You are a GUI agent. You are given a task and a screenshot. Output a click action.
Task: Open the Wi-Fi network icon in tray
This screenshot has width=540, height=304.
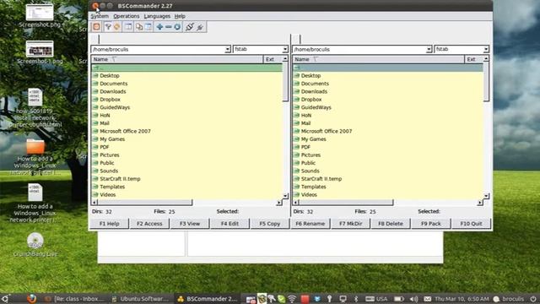click(x=292, y=299)
